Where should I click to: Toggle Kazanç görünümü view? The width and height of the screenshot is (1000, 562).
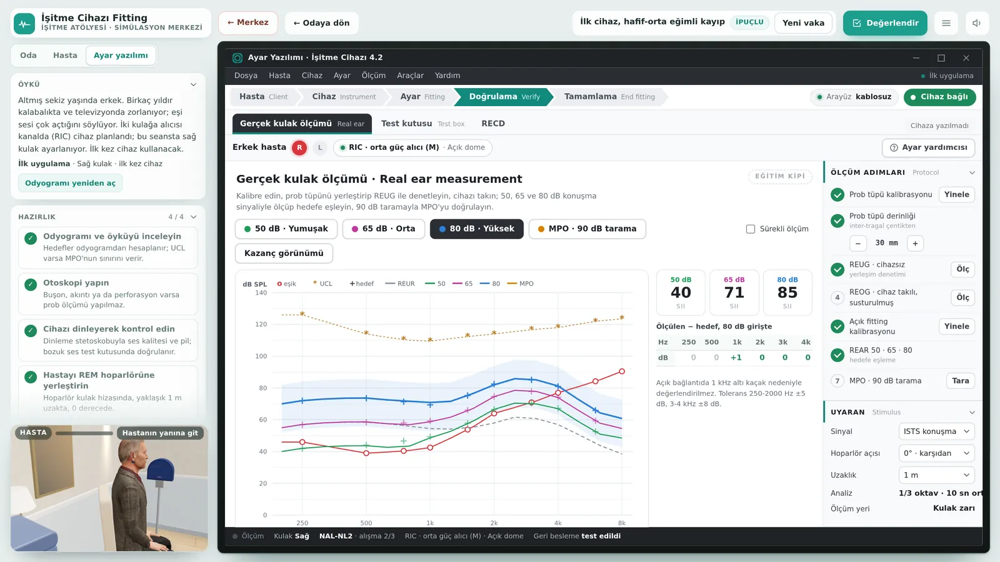pyautogui.click(x=284, y=254)
